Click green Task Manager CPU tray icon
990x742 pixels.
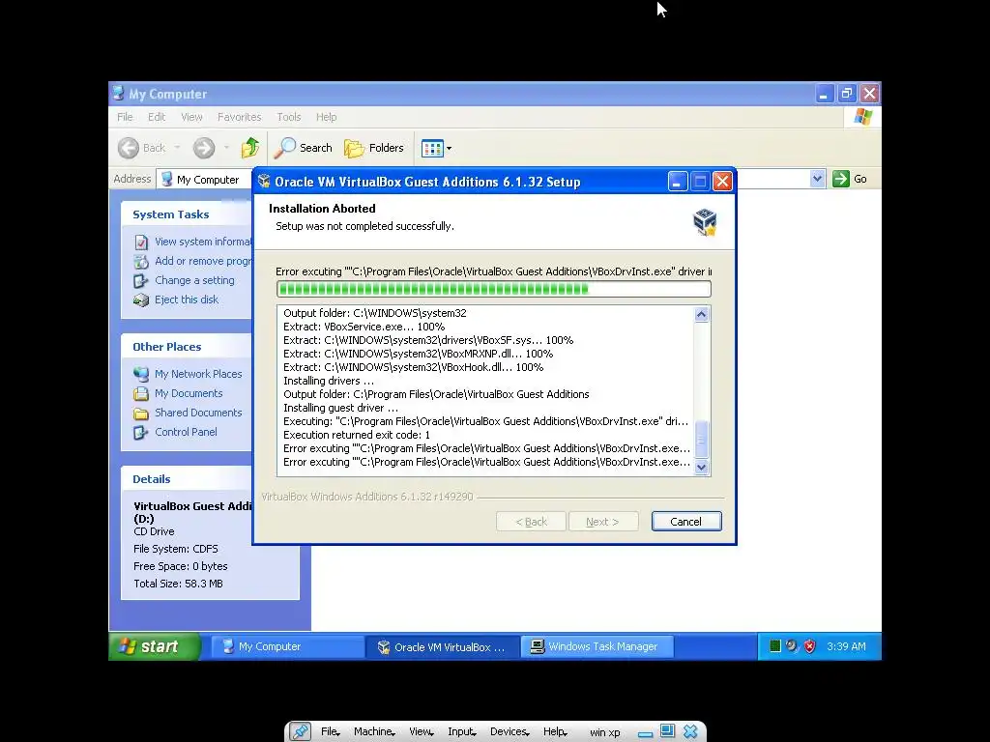pos(774,646)
